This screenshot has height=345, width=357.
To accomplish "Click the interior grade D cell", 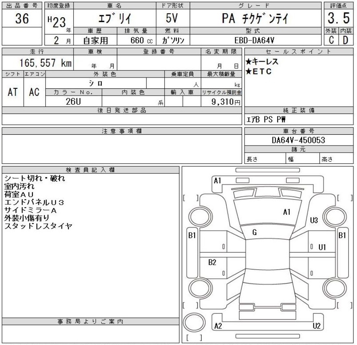I will point(346,41).
